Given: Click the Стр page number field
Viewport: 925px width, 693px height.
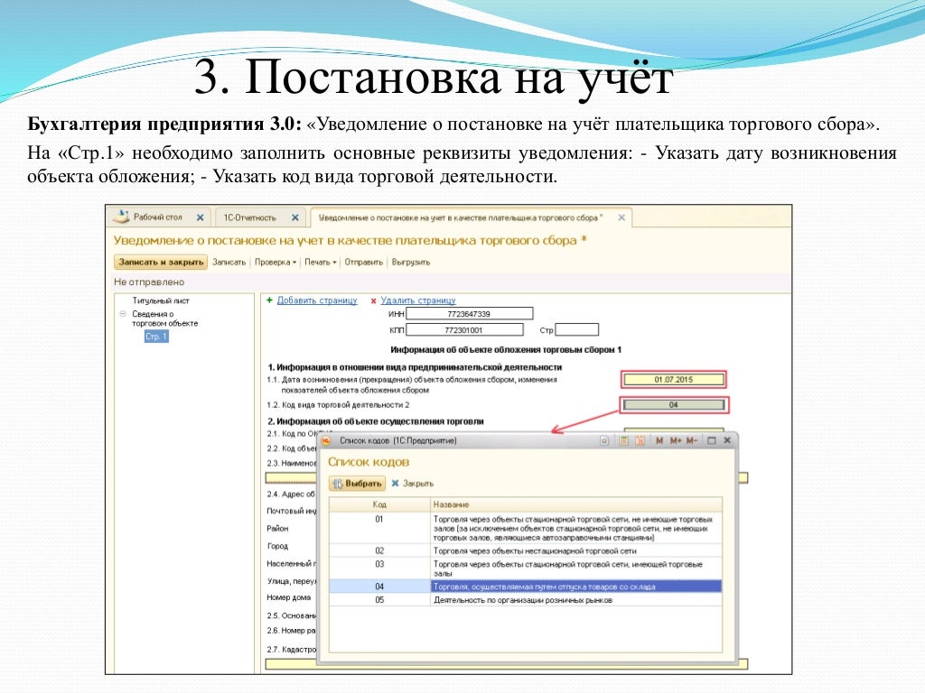Looking at the screenshot, I should [x=577, y=329].
